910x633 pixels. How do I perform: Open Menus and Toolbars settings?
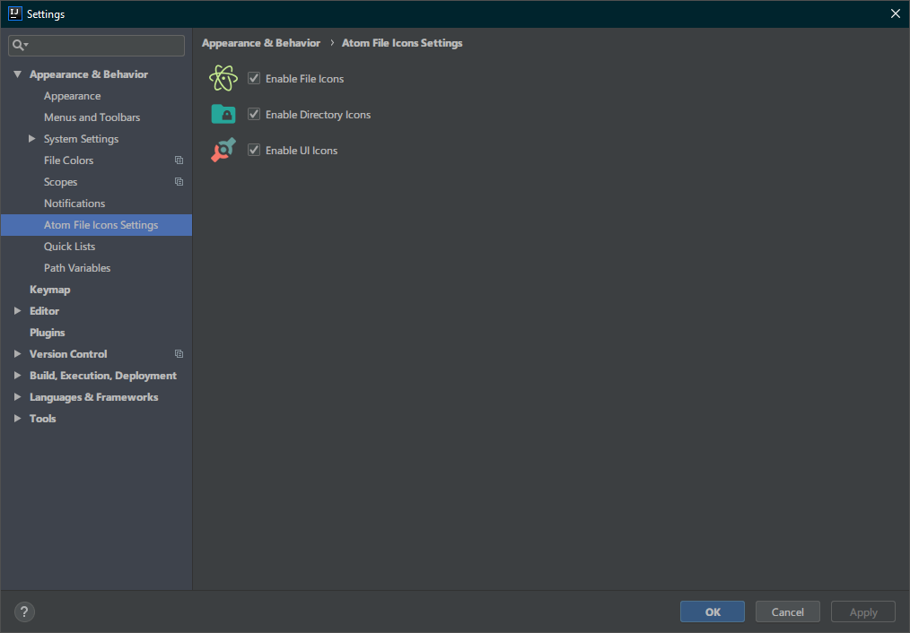pyautogui.click(x=92, y=117)
